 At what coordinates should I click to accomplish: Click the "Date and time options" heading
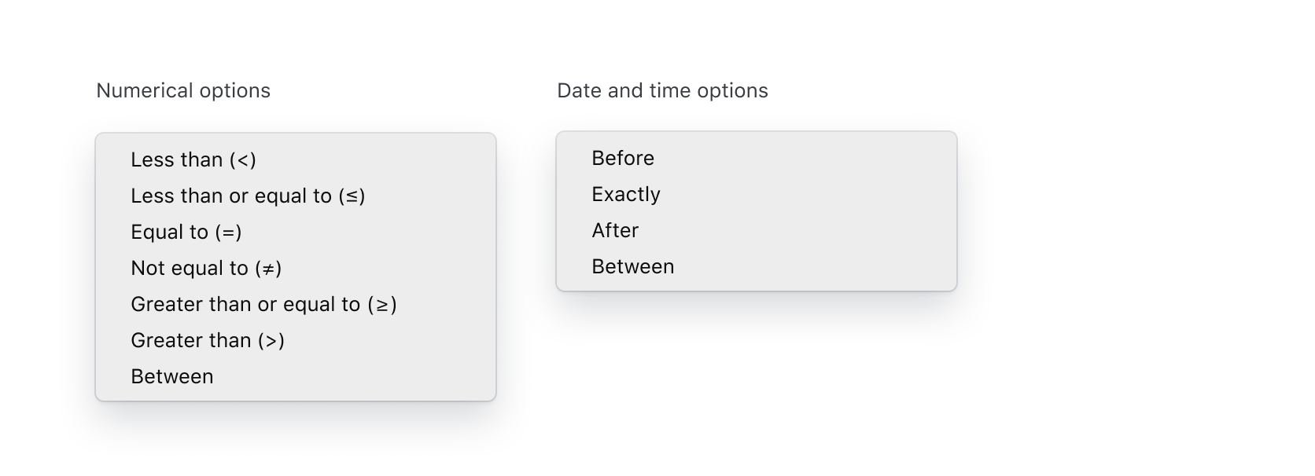point(662,91)
